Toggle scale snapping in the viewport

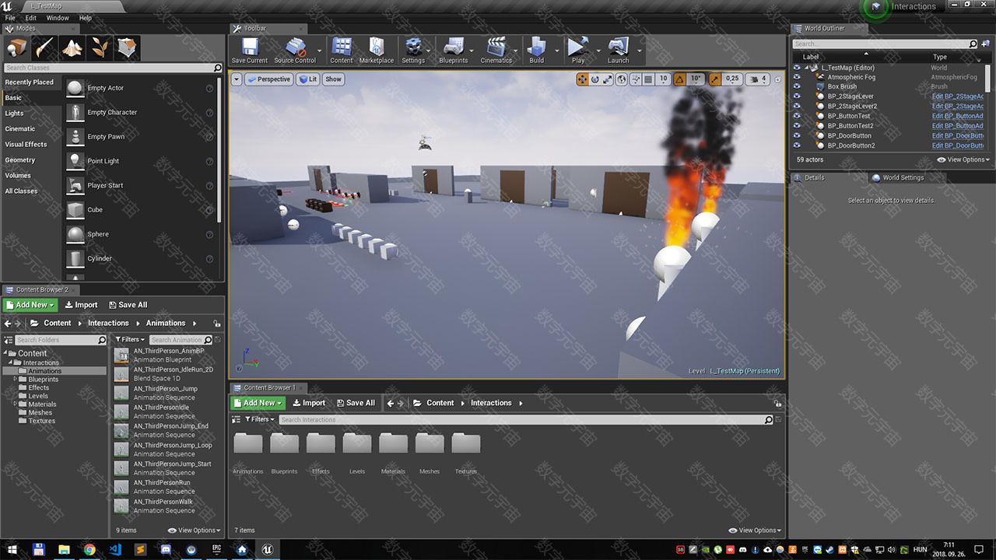pos(715,79)
